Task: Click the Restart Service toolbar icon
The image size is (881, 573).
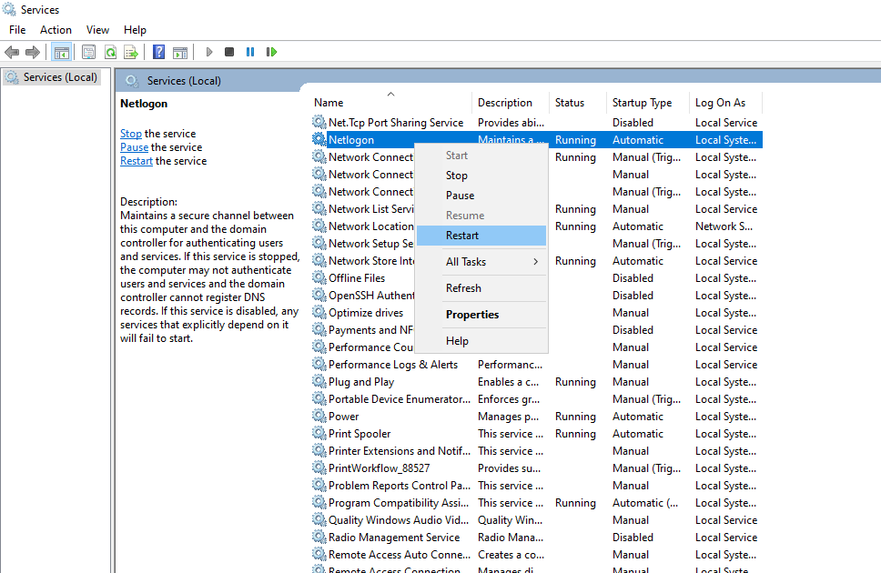Action: coord(271,52)
